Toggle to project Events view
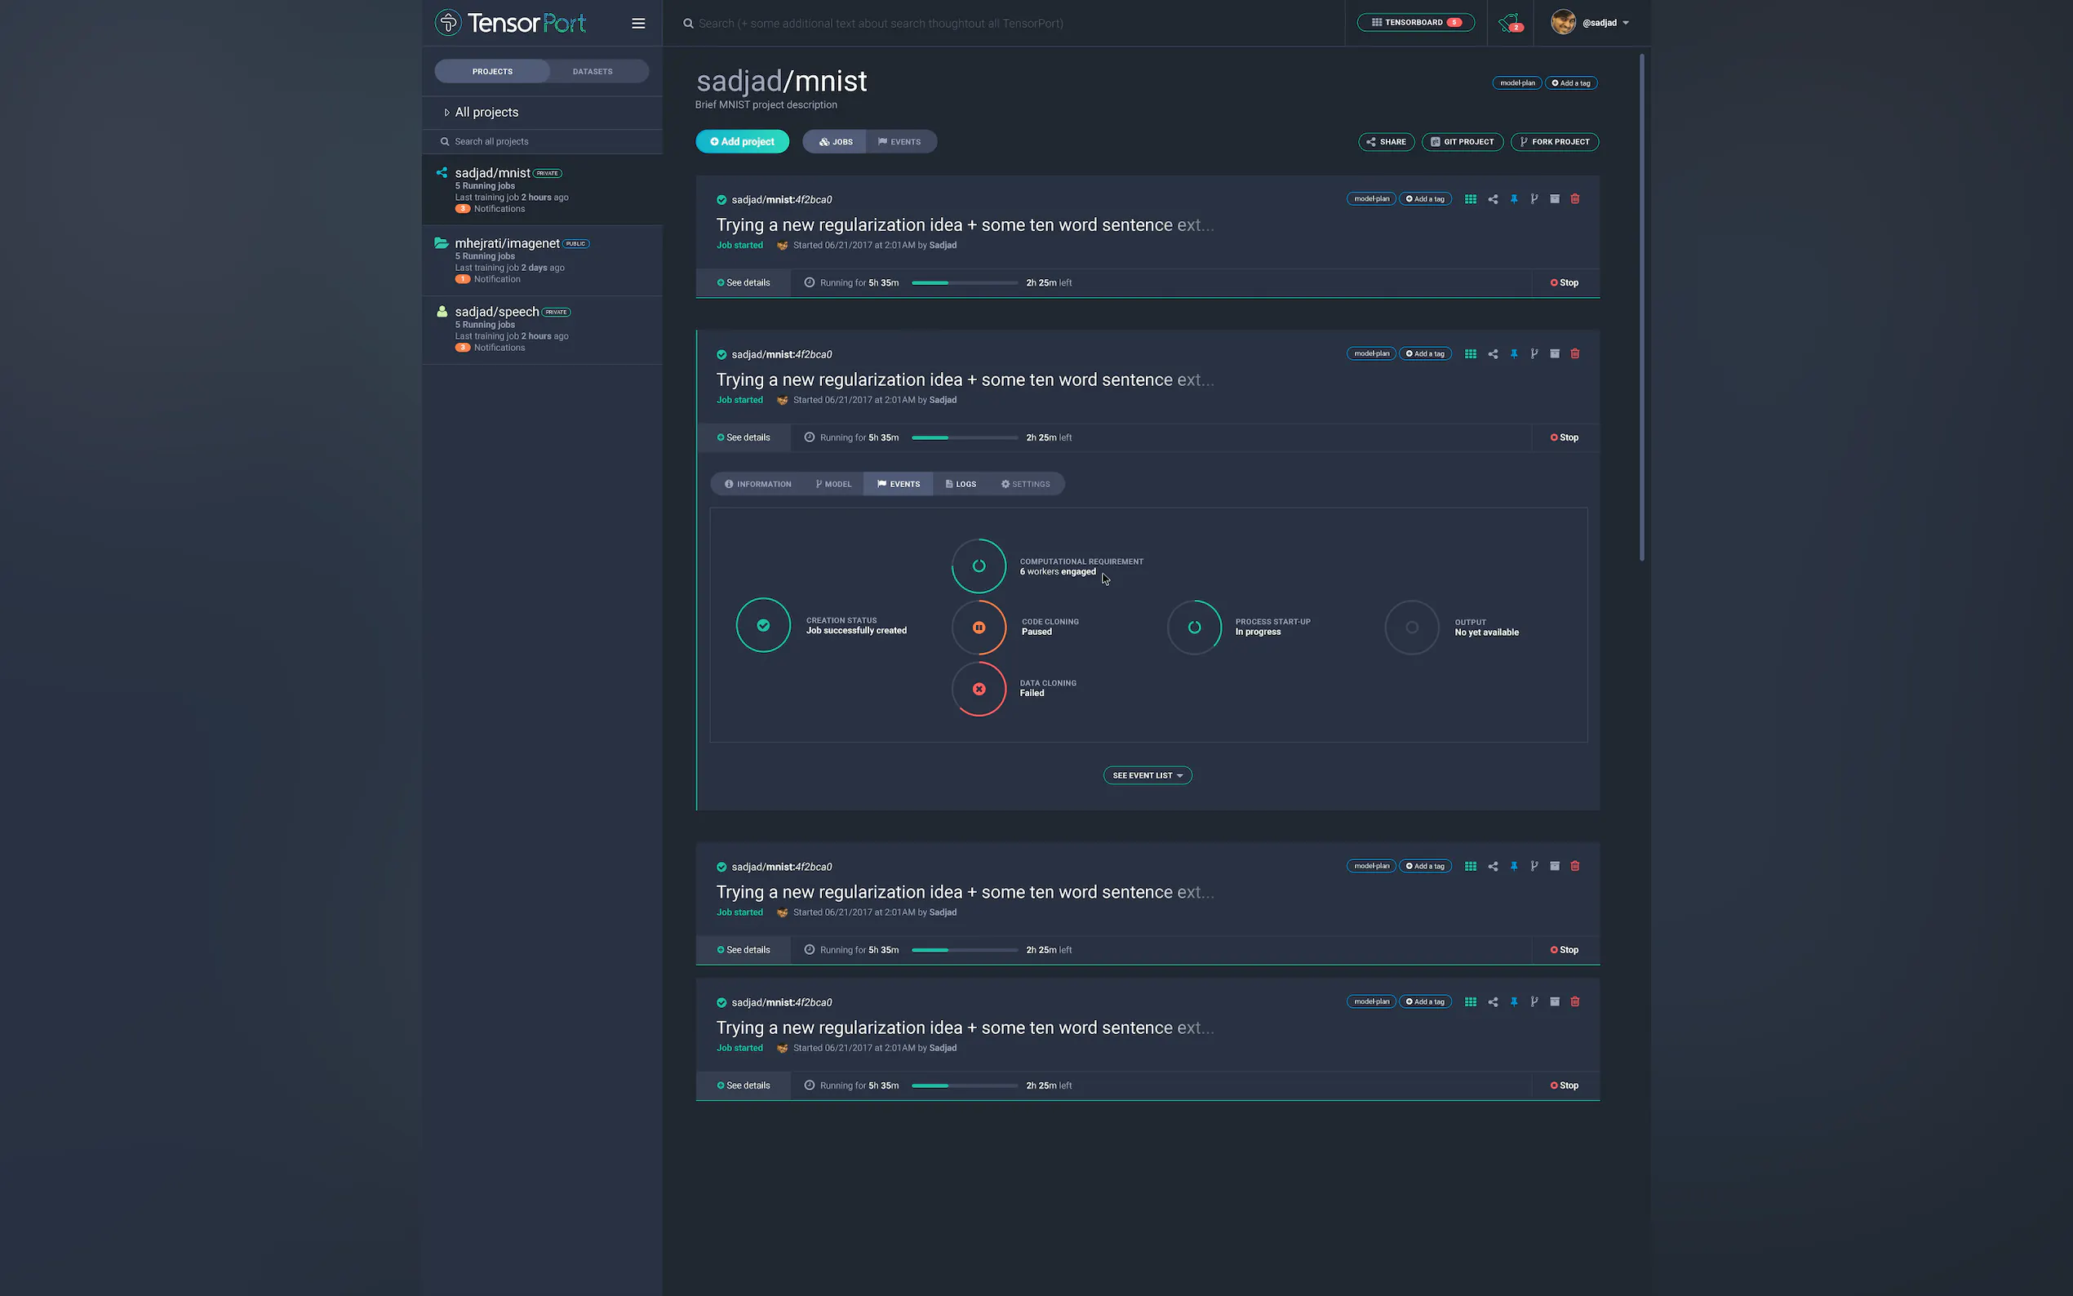Viewport: 2073px width, 1296px height. [x=900, y=141]
